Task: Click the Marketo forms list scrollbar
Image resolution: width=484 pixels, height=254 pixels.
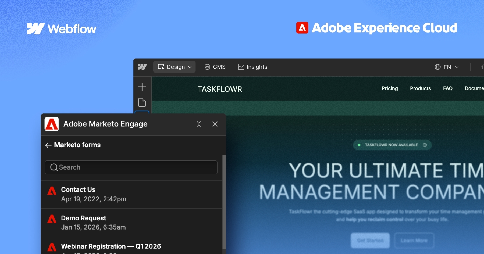Action: (224, 202)
